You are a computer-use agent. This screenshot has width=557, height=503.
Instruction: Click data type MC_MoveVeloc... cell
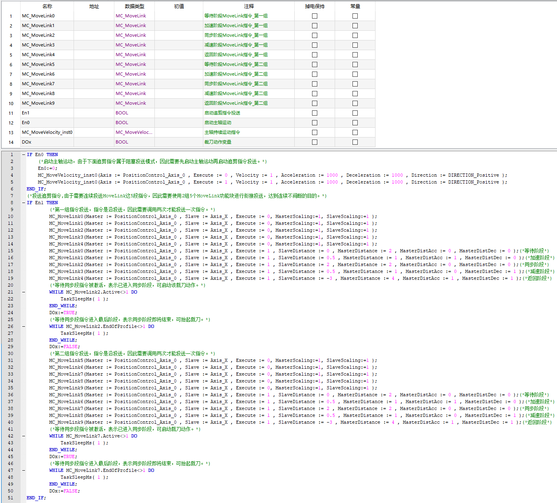(134, 133)
